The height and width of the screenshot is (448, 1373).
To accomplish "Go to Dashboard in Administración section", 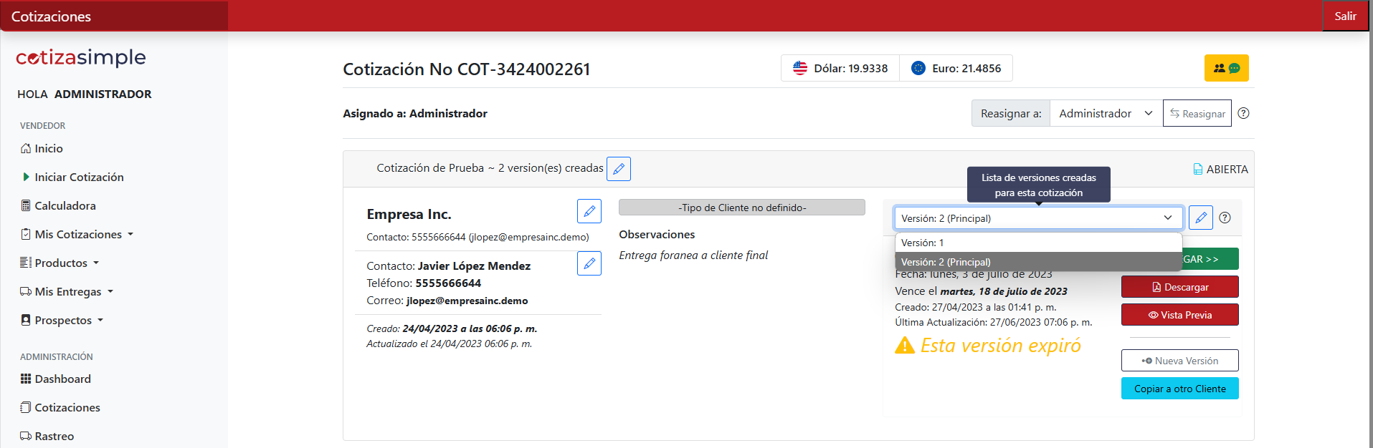I will [62, 379].
